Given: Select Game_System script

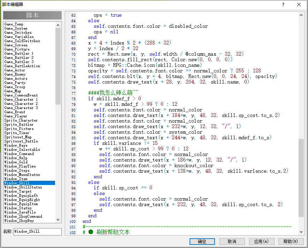Looking at the screenshot, I should [16, 28].
